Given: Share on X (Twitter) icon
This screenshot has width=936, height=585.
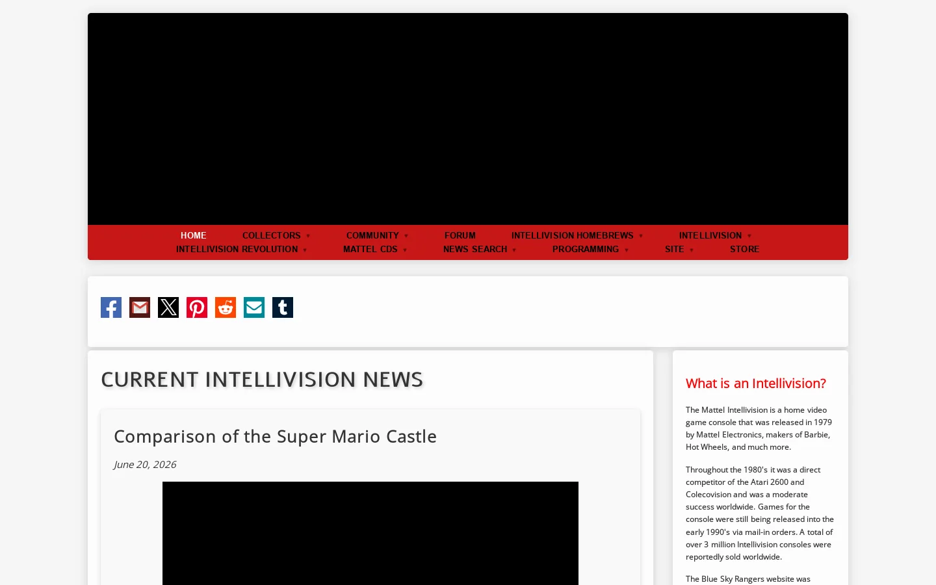Looking at the screenshot, I should click(168, 307).
